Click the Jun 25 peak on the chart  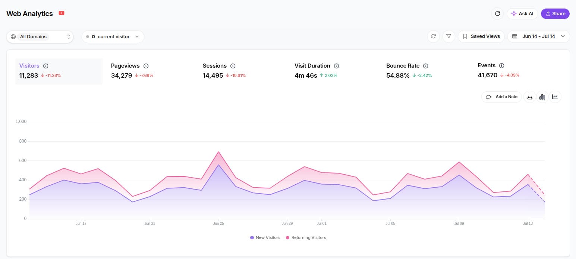tap(218, 152)
